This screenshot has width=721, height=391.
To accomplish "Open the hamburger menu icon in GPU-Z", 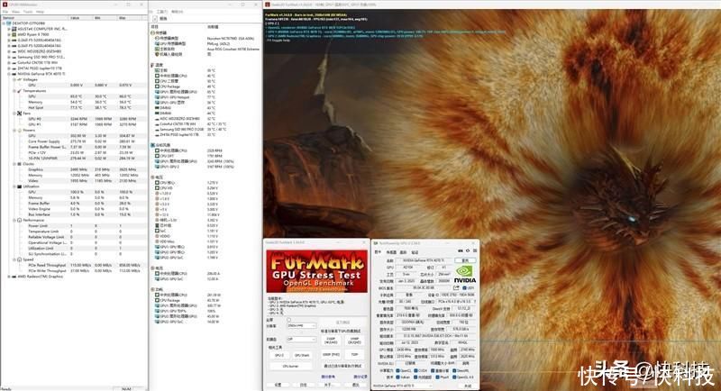I will point(475,250).
